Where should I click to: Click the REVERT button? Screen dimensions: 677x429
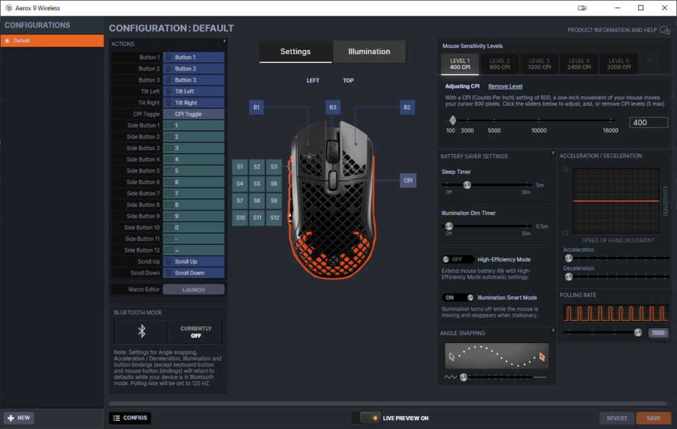[x=617, y=418]
